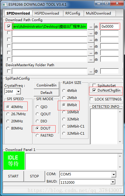Click browse button on sixth path row

[x=91, y=59]
